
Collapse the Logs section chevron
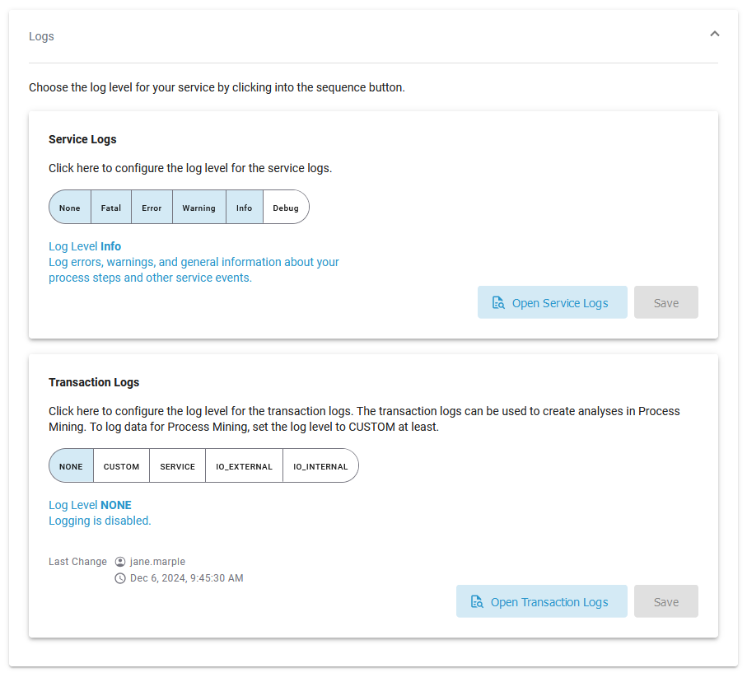pos(714,35)
